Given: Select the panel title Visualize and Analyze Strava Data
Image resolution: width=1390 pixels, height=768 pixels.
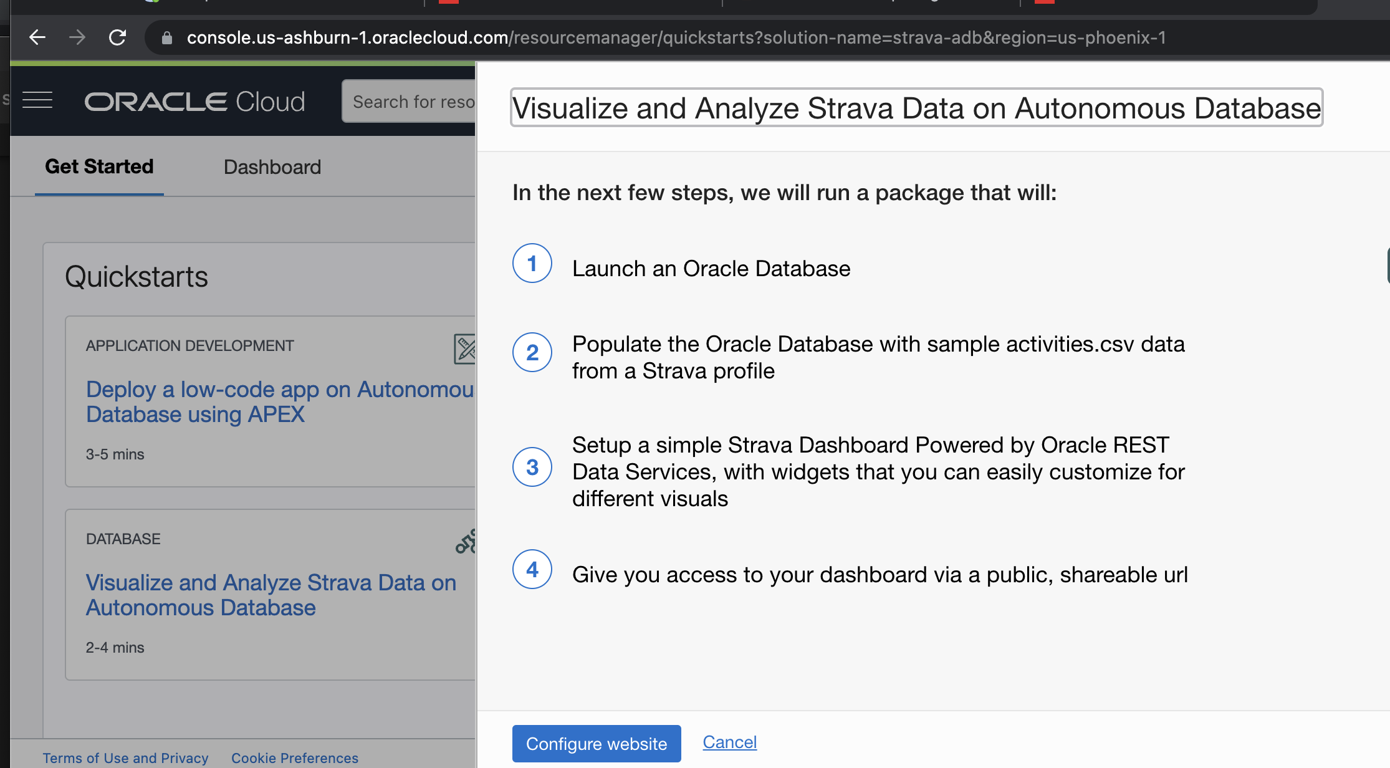Looking at the screenshot, I should click(916, 108).
